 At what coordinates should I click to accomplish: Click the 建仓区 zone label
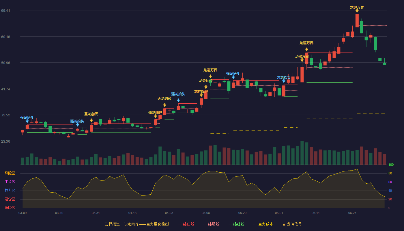(10, 199)
